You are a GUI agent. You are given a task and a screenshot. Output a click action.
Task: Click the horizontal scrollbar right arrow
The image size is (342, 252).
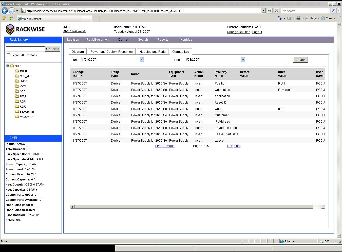tap(323, 207)
